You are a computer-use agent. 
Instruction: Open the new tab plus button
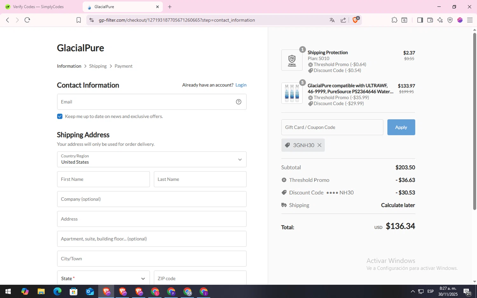point(170,7)
